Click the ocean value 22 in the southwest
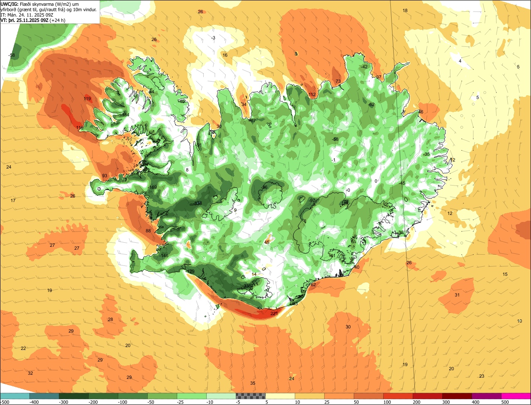This screenshot has height=405, width=531. 23,348
